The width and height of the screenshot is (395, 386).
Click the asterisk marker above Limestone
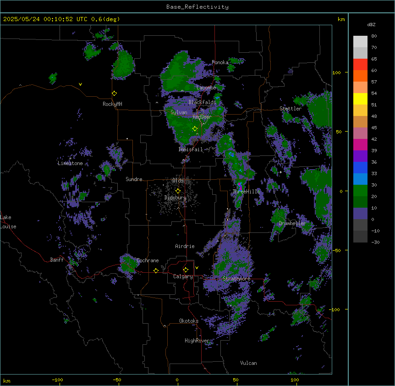coord(71,159)
